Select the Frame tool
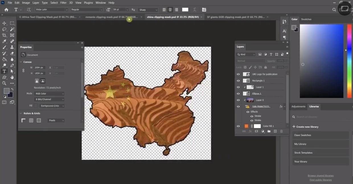Screen dimensions: 353x184 tap(12, 35)
